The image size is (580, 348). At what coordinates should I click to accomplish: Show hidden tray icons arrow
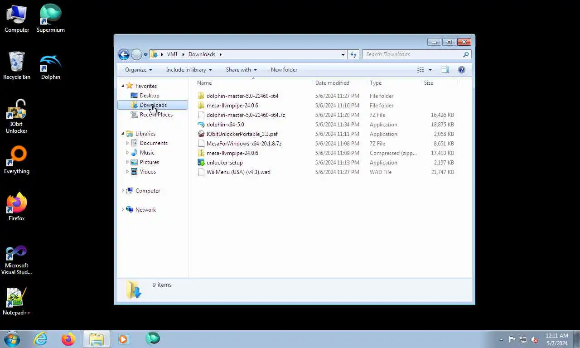click(x=501, y=339)
